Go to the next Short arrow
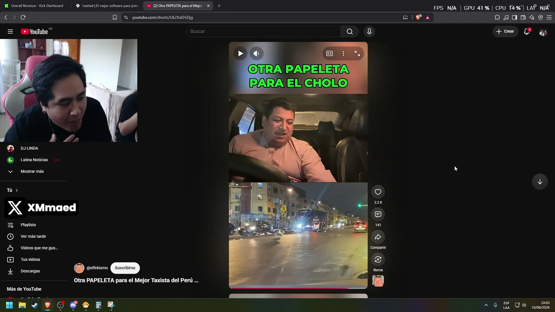Viewport: 555px width, 312px height. point(540,182)
